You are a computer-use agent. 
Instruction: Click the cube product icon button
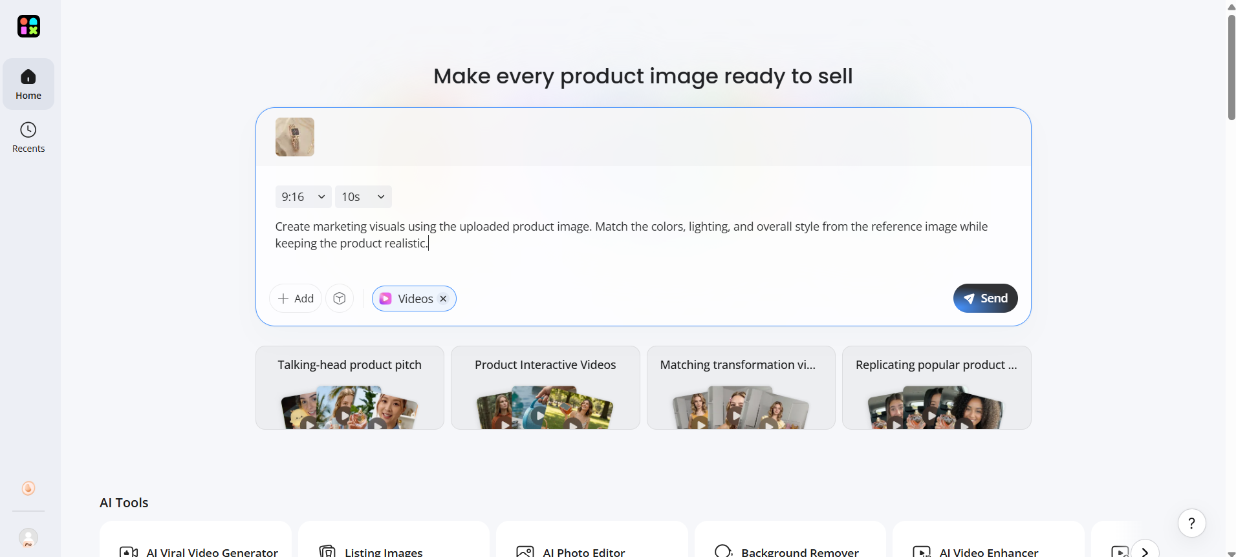point(340,299)
